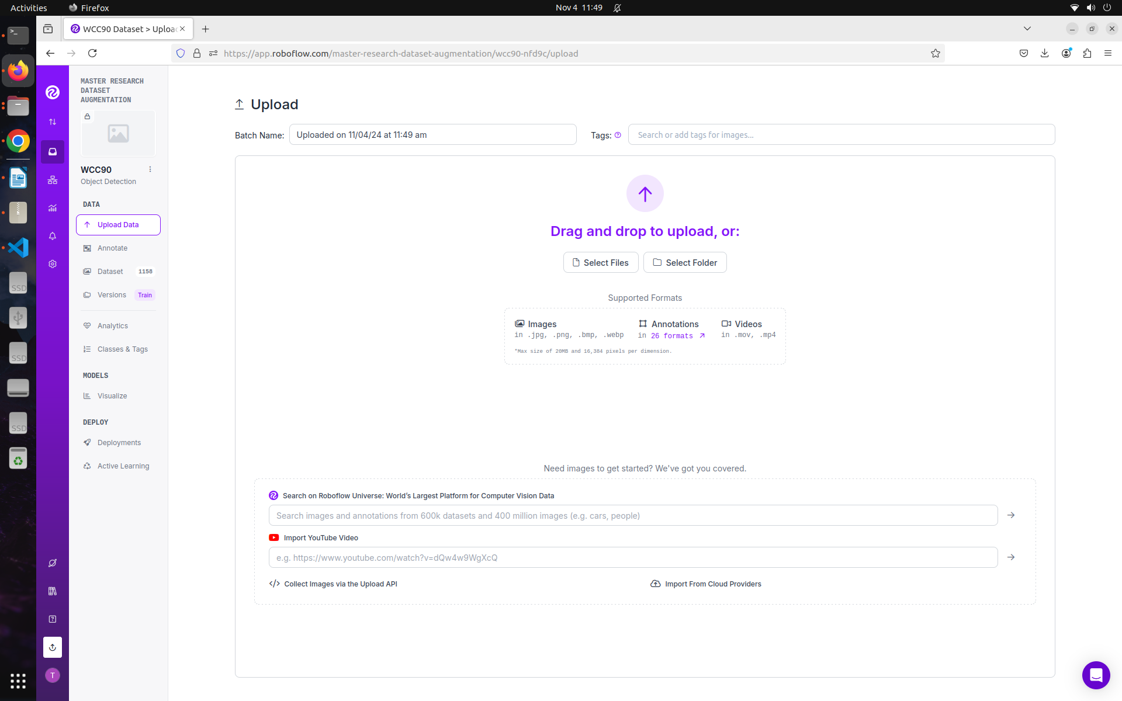Open the notifications bell in the purple sidebar
1122x701 pixels.
click(53, 236)
